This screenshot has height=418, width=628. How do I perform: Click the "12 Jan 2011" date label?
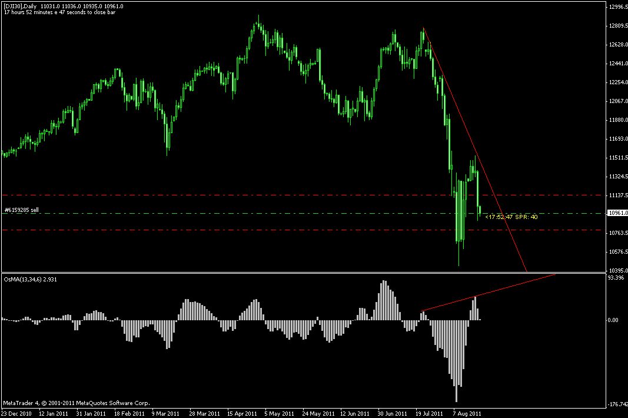coord(54,414)
